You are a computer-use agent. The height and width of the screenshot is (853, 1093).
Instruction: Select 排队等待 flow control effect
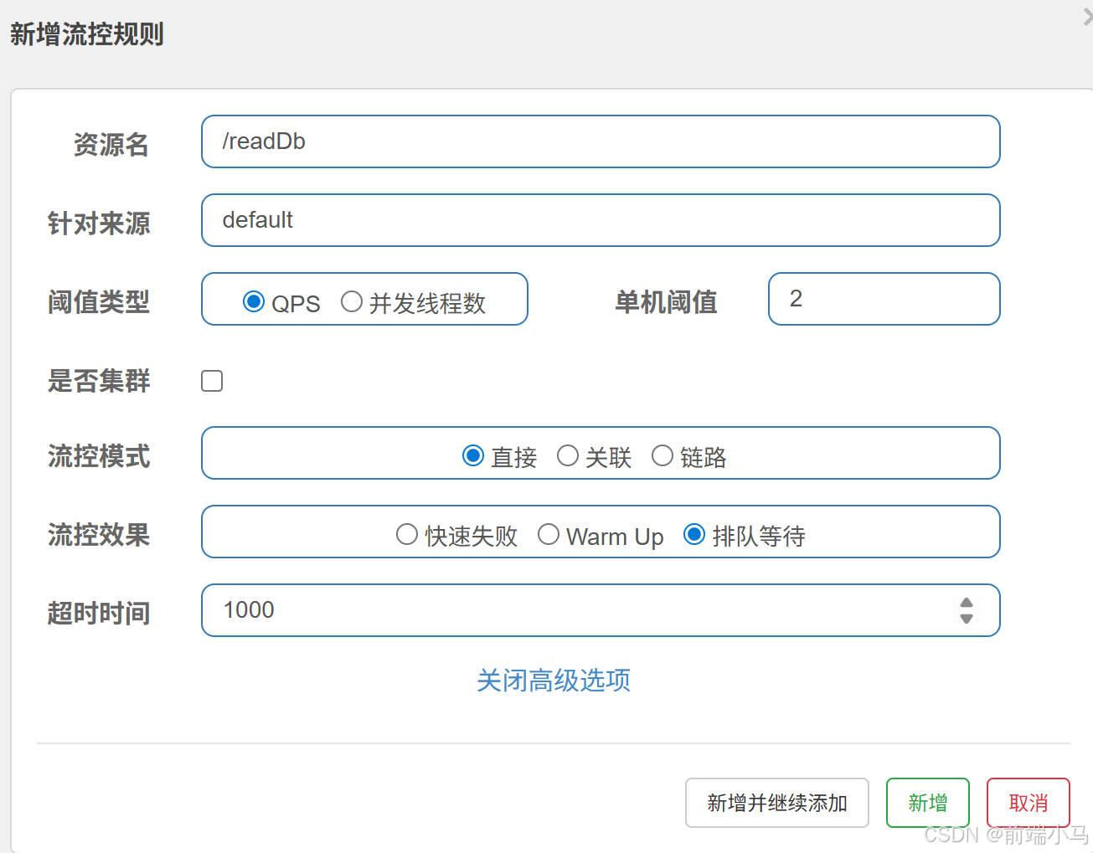[x=694, y=534]
